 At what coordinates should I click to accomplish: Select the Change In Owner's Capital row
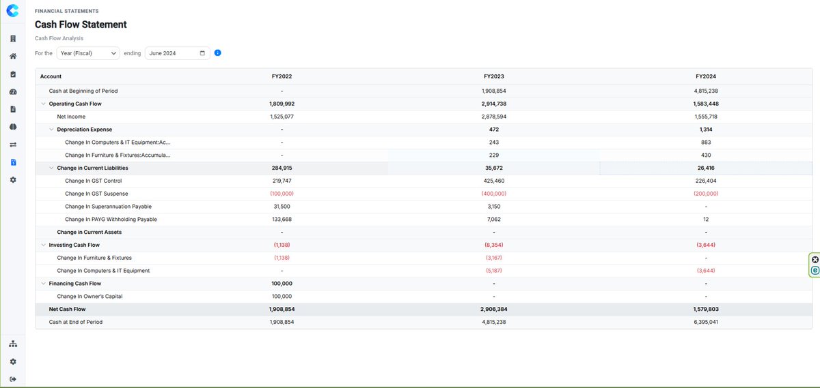click(424, 297)
